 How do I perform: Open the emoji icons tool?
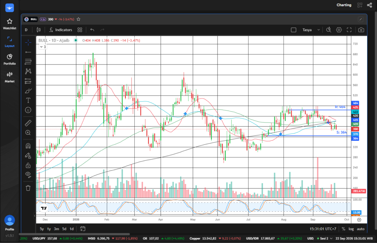coord(28,110)
